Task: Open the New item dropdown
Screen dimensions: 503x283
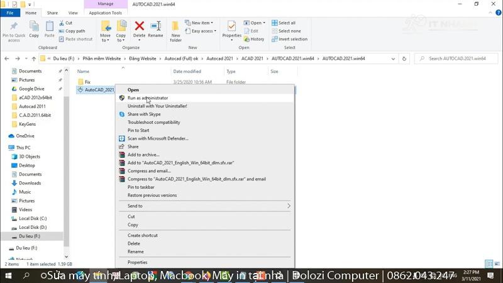Action: (199, 23)
